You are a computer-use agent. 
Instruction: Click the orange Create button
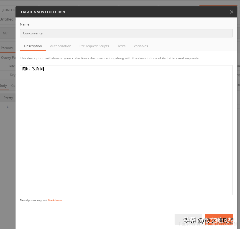click(x=219, y=219)
